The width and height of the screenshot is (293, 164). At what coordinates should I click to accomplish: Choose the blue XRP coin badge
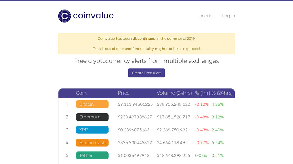tap(92, 130)
